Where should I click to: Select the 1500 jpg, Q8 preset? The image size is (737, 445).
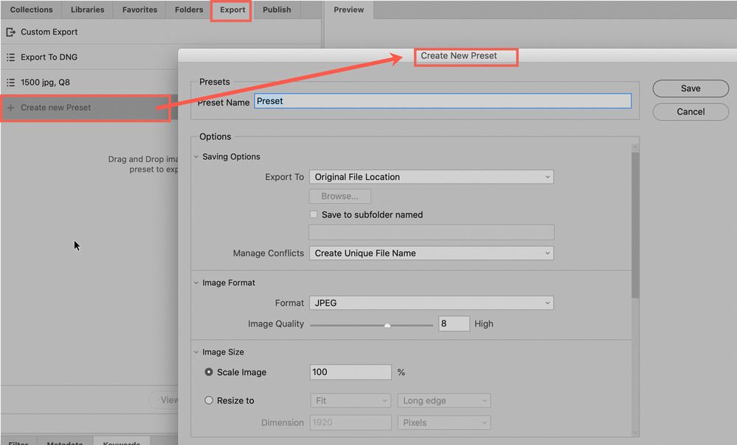click(89, 83)
